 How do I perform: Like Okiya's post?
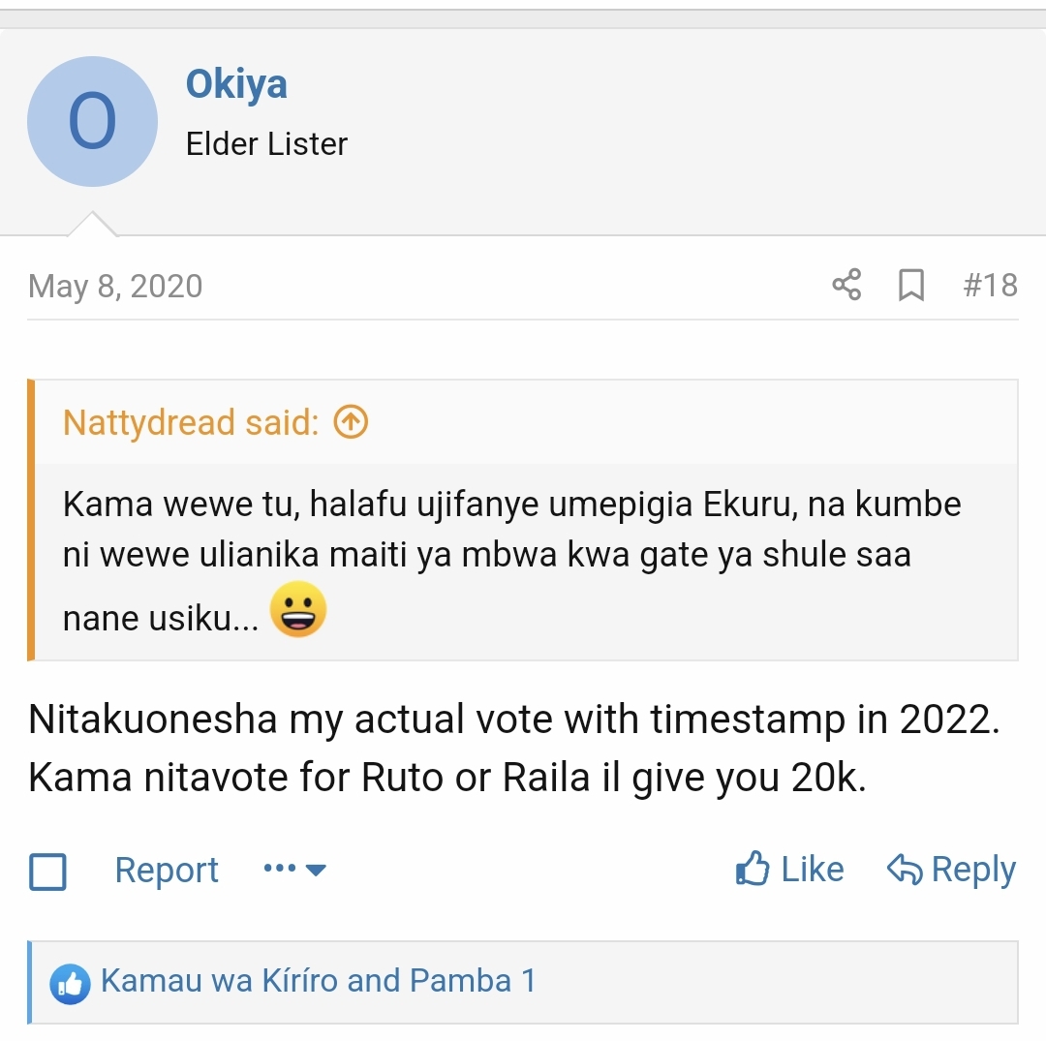coord(790,870)
